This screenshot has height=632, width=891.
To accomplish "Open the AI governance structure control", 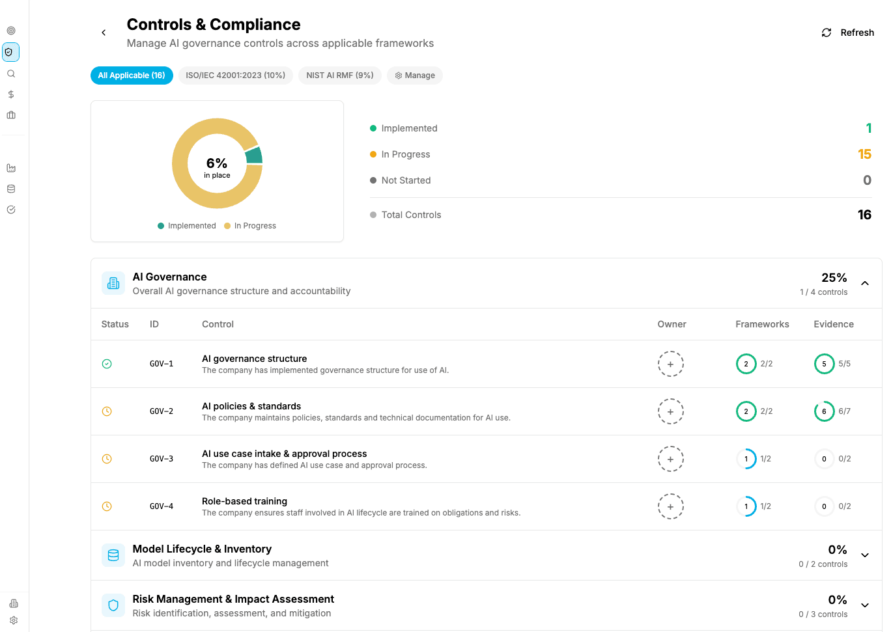I will coord(254,359).
